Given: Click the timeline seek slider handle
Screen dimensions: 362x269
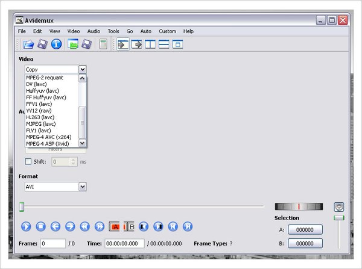Looking at the screenshot, I should pos(22,207).
